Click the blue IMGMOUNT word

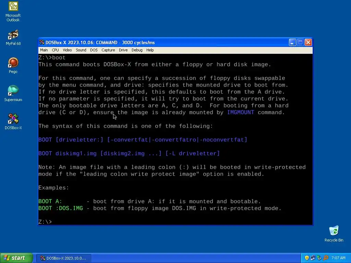241,112
